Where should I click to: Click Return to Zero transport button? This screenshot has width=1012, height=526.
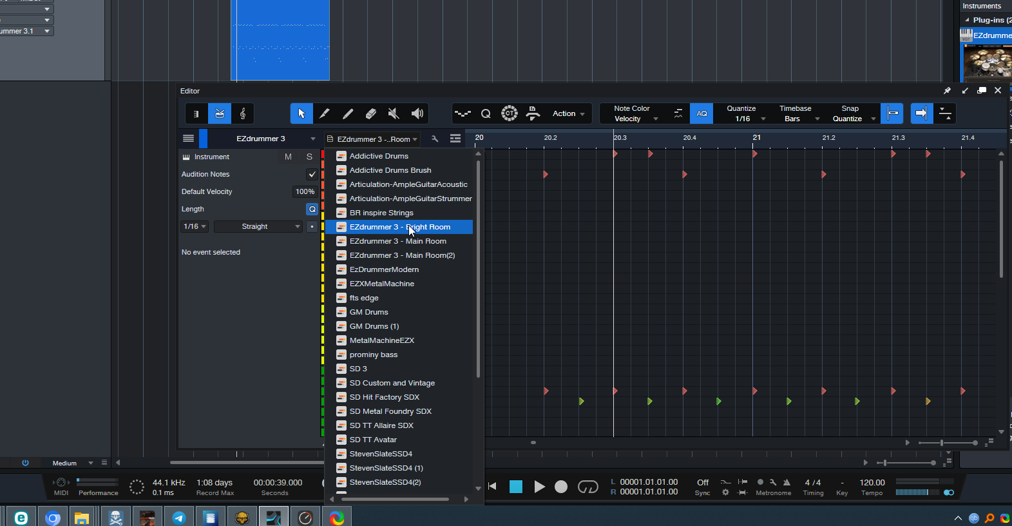pos(492,487)
